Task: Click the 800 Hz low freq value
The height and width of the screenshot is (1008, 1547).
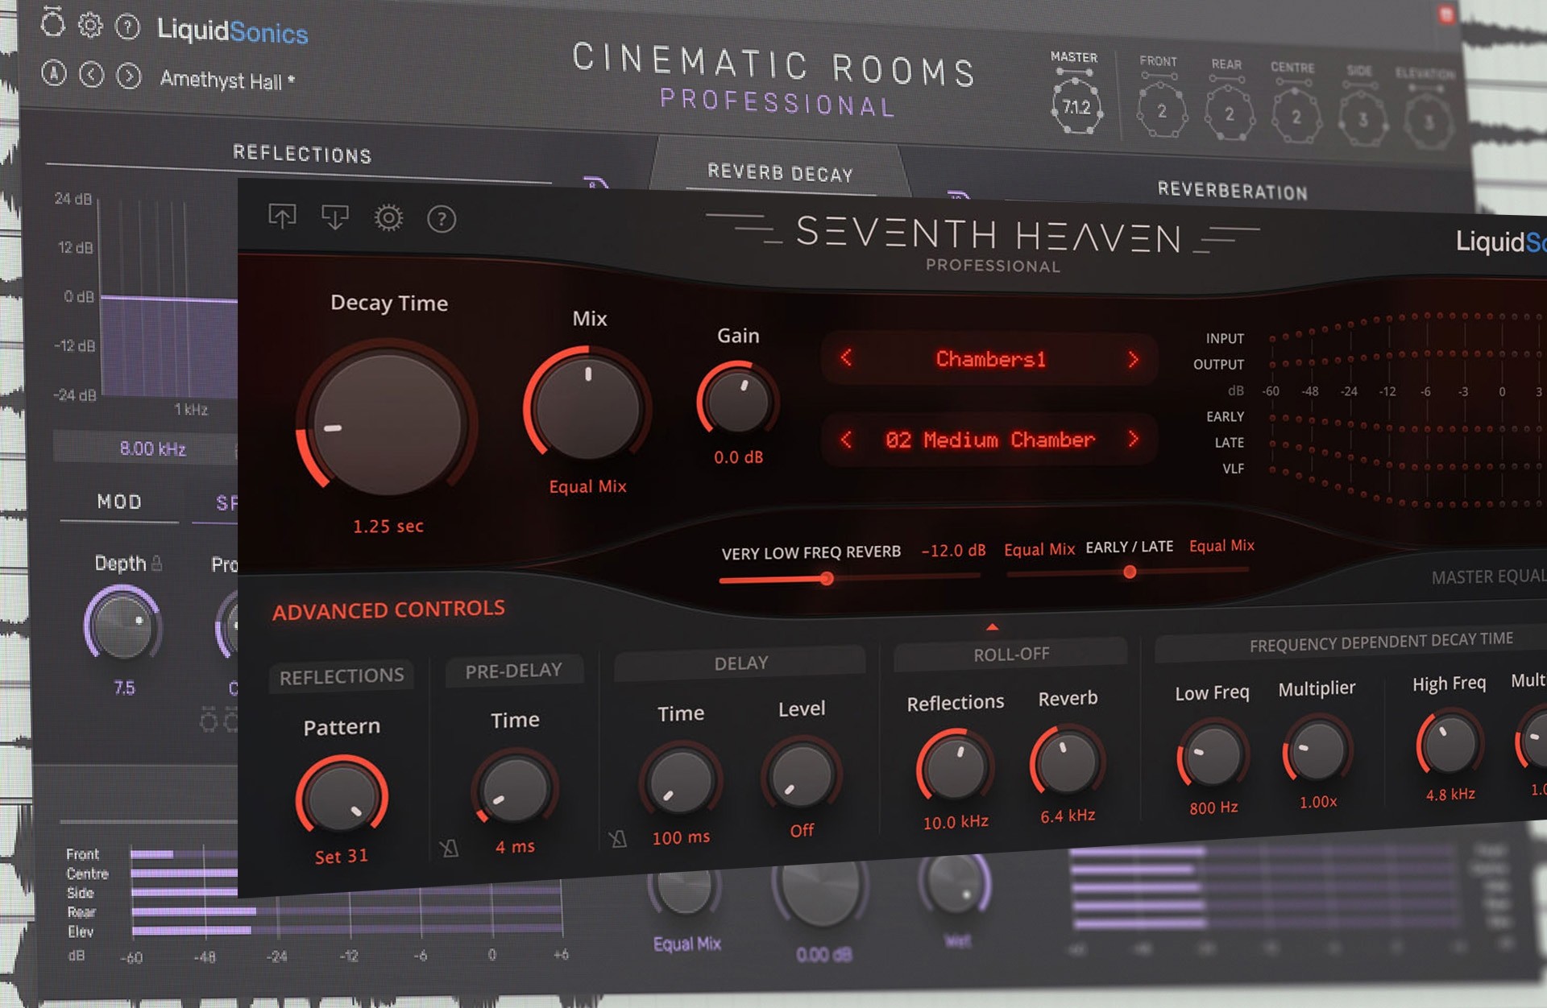Action: (x=1213, y=808)
